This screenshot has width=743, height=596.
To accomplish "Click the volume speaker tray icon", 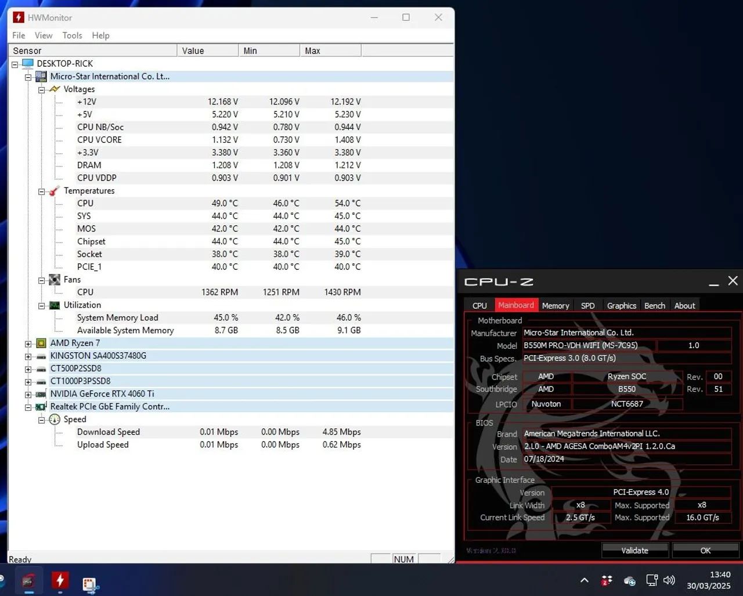I will 669,580.
